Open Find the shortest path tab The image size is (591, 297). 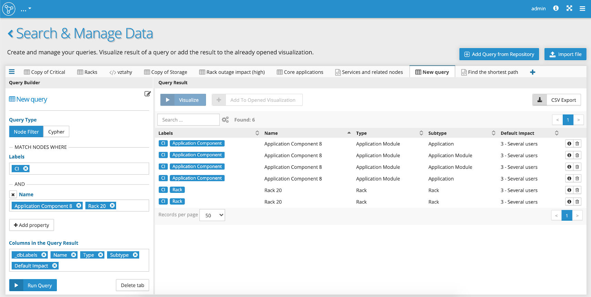(489, 72)
